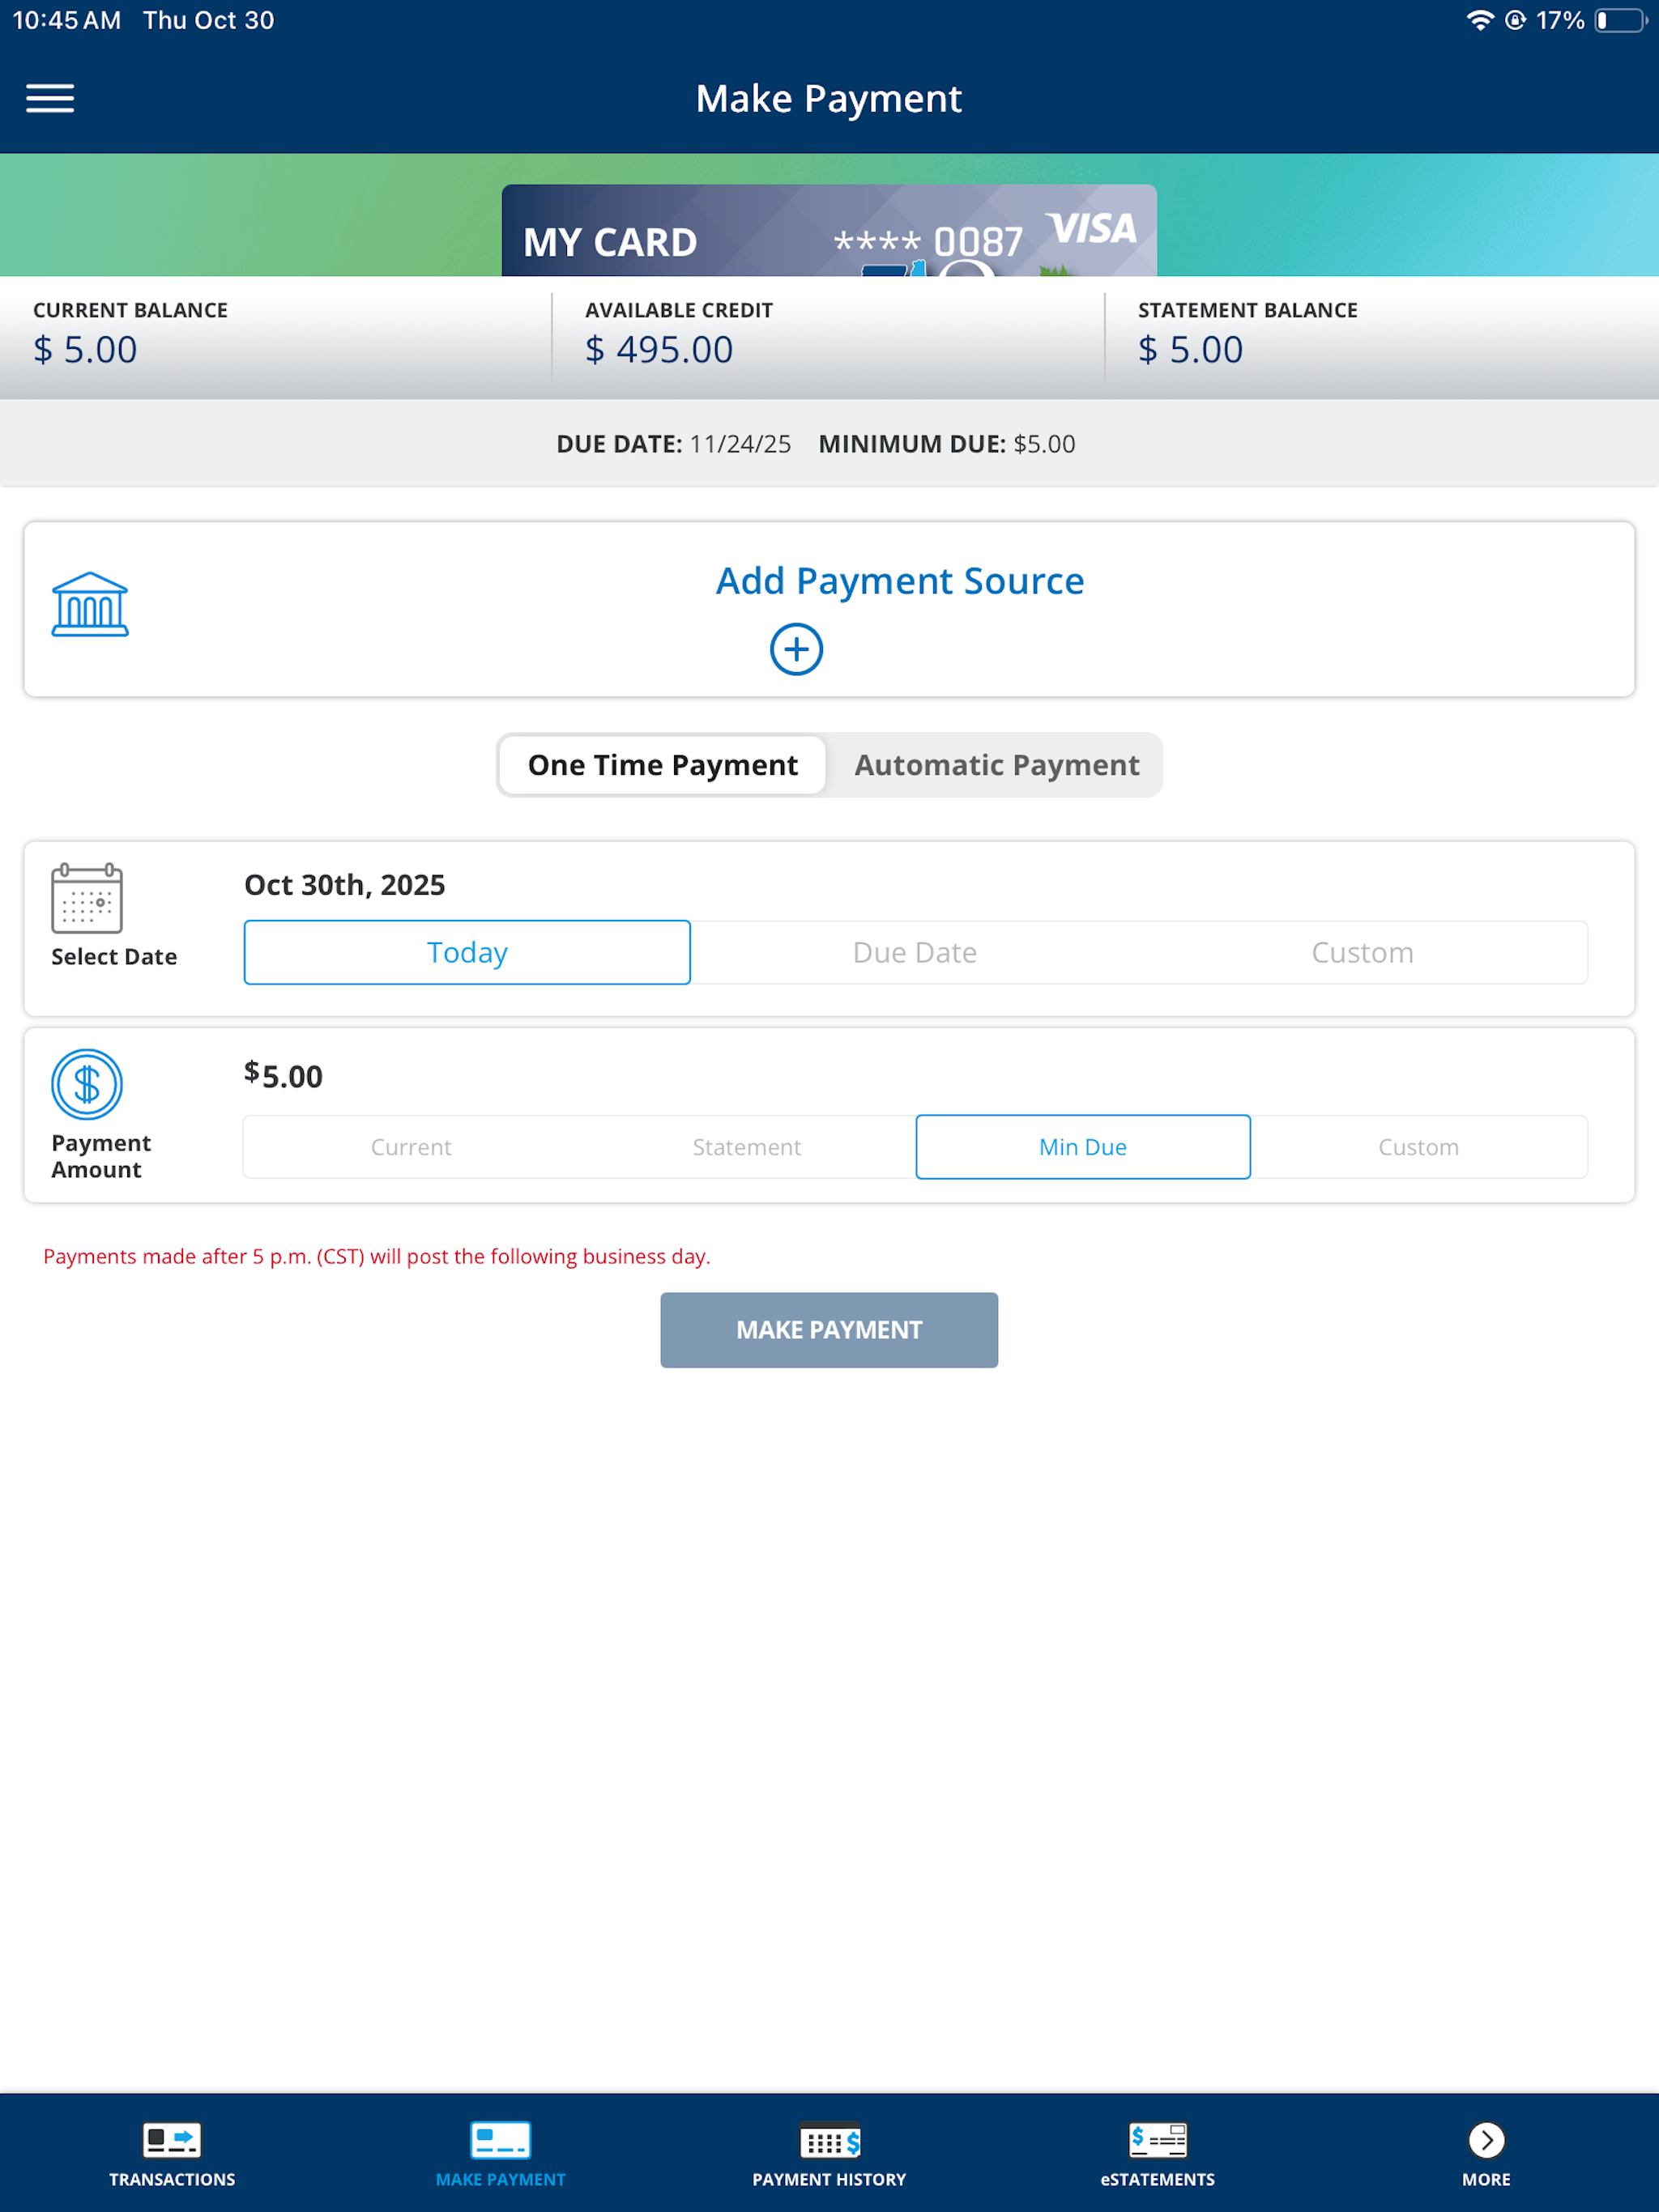Tap the bank building icon
This screenshot has width=1659, height=2212.
point(90,604)
